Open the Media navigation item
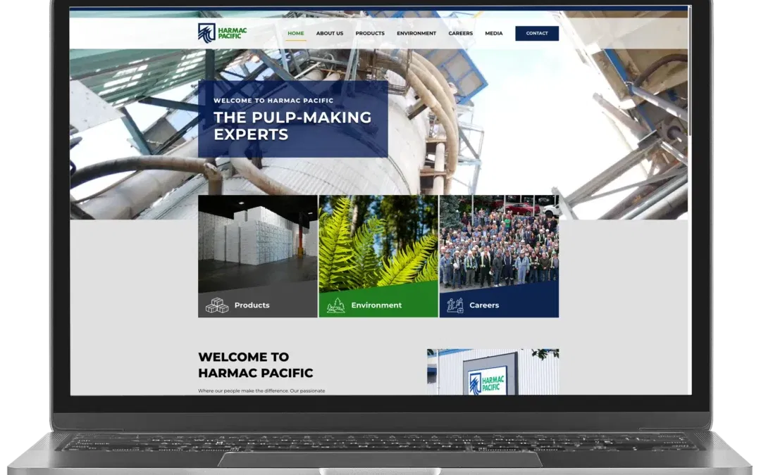Viewport: 761px width, 475px height. tap(493, 33)
